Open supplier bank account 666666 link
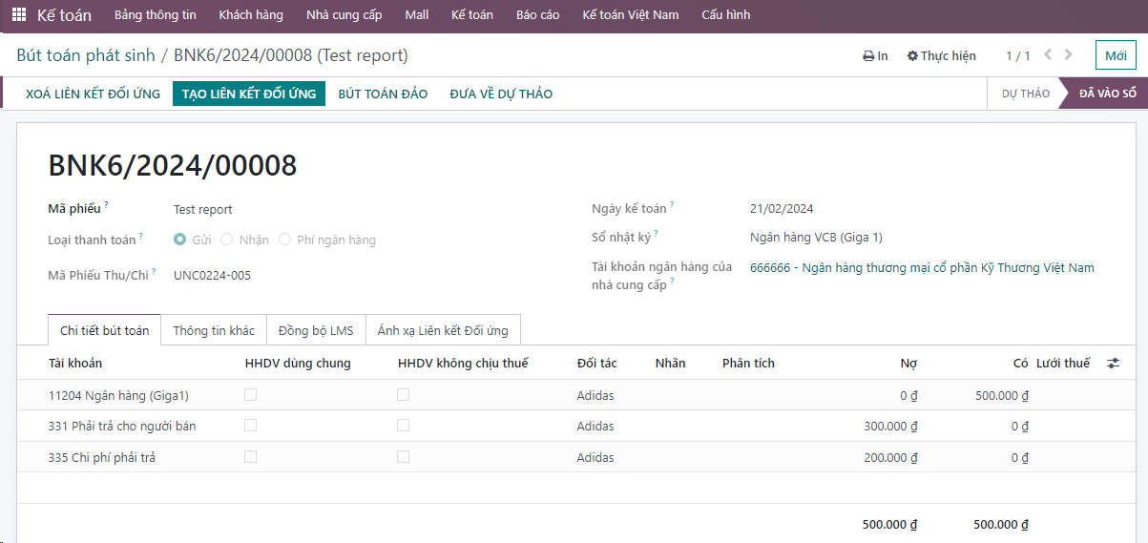 click(922, 267)
